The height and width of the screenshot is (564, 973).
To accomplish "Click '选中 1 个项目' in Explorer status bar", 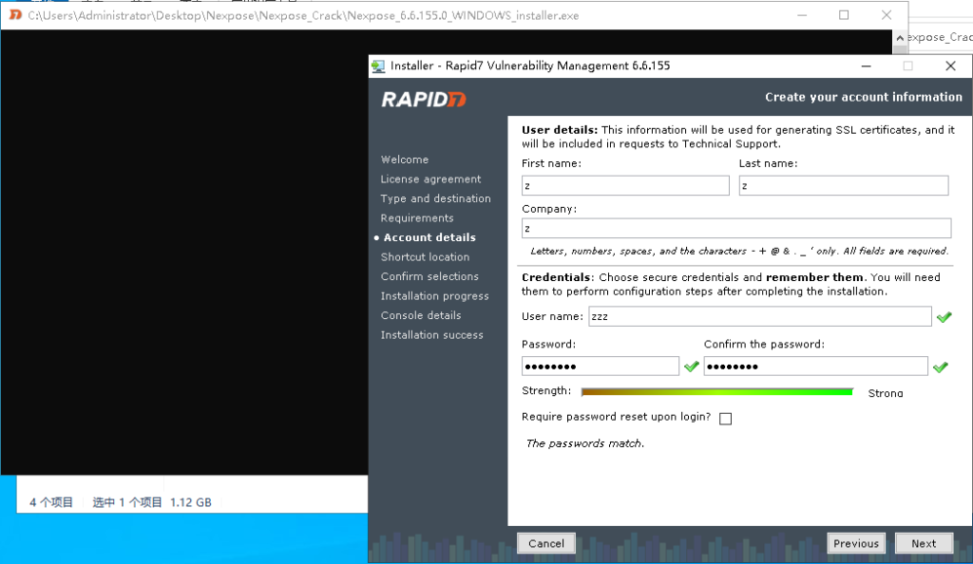I will pos(127,502).
